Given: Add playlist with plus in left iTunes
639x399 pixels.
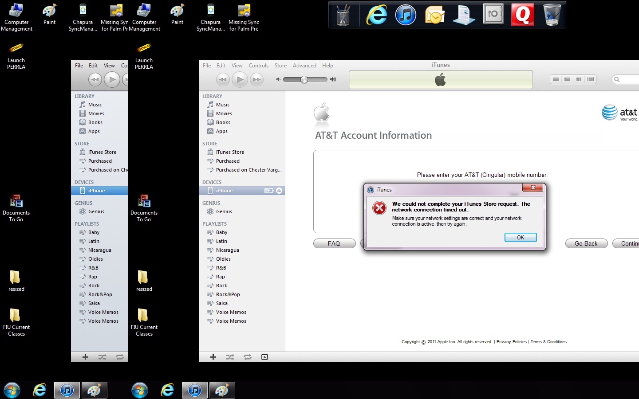Looking at the screenshot, I should (x=85, y=357).
